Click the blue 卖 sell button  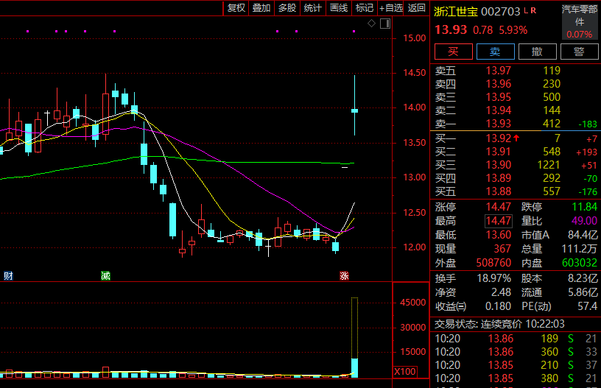[x=496, y=52]
